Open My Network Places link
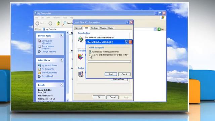The width and height of the screenshot is (215, 121). tap(49, 66)
